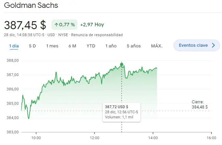Click the 387,72 USD price tooltip
Image resolution: width=222 pixels, height=145 pixels.
(122, 112)
